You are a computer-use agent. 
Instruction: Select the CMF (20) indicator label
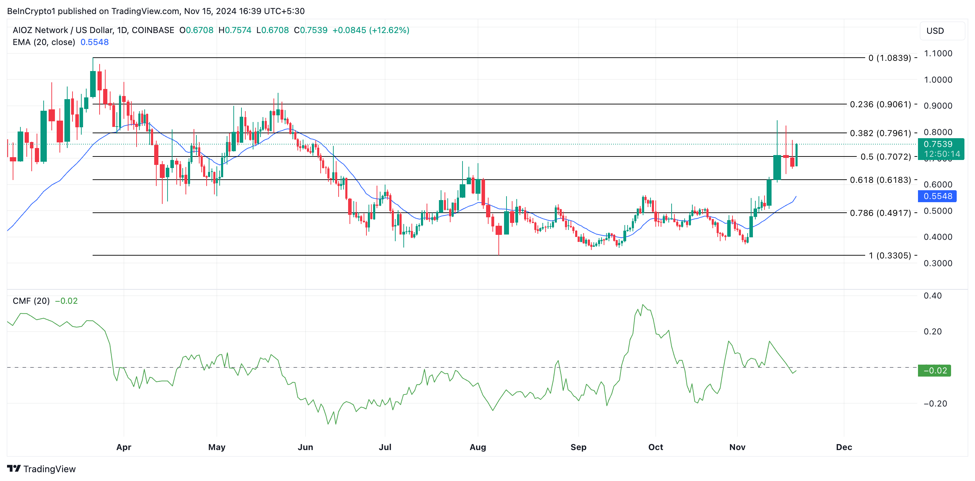tap(31, 301)
